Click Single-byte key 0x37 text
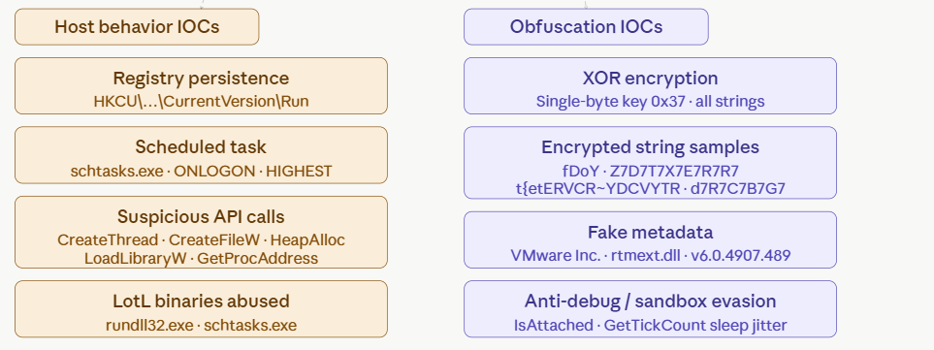 click(x=651, y=101)
